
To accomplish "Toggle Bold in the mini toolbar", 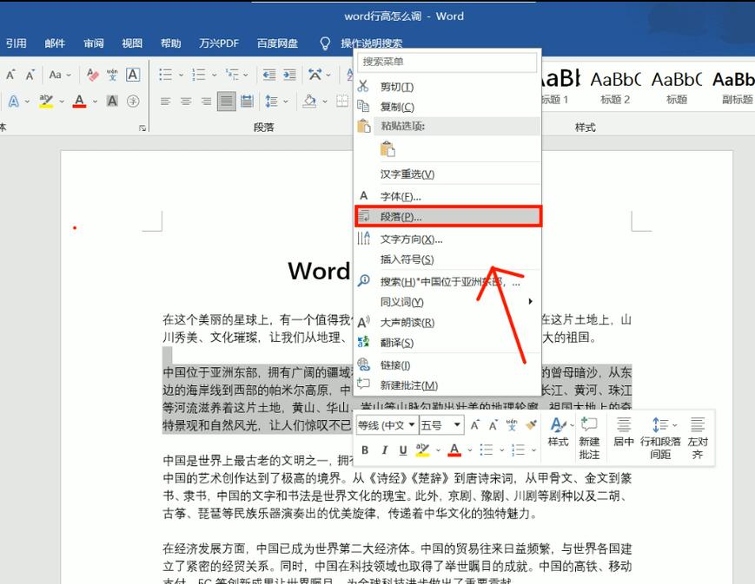I will coord(365,450).
